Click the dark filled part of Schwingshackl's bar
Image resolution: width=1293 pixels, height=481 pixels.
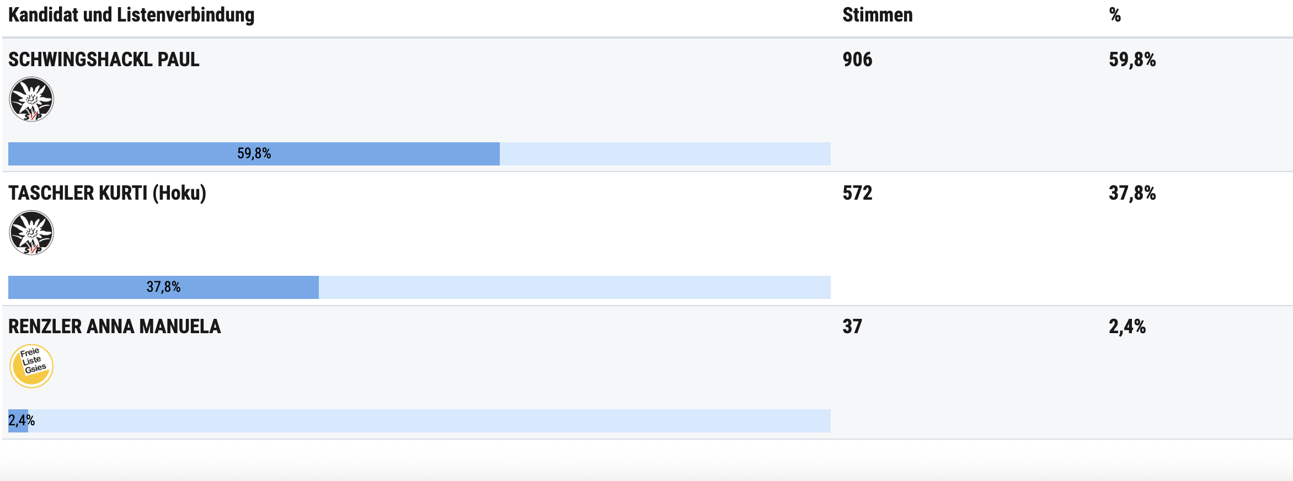click(254, 154)
